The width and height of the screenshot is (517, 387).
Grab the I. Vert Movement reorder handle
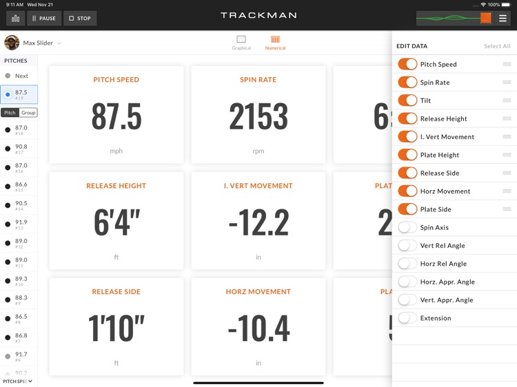(507, 136)
